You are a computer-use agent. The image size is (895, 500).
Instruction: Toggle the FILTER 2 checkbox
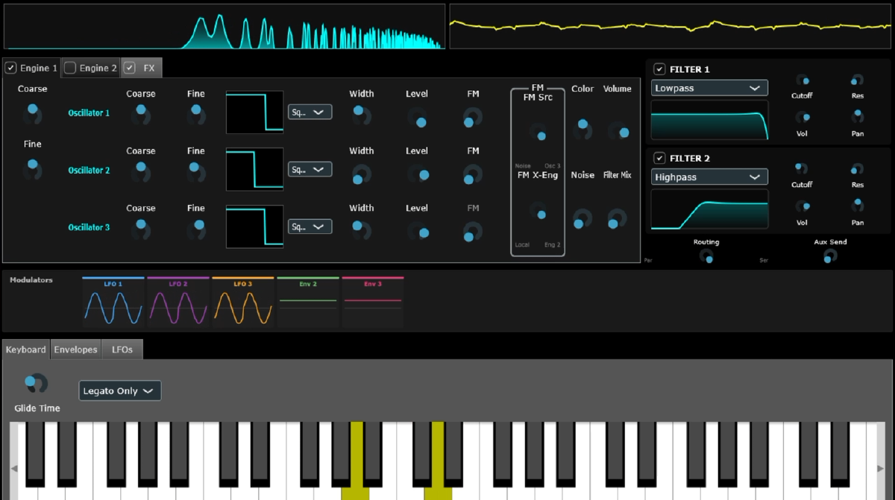click(659, 158)
